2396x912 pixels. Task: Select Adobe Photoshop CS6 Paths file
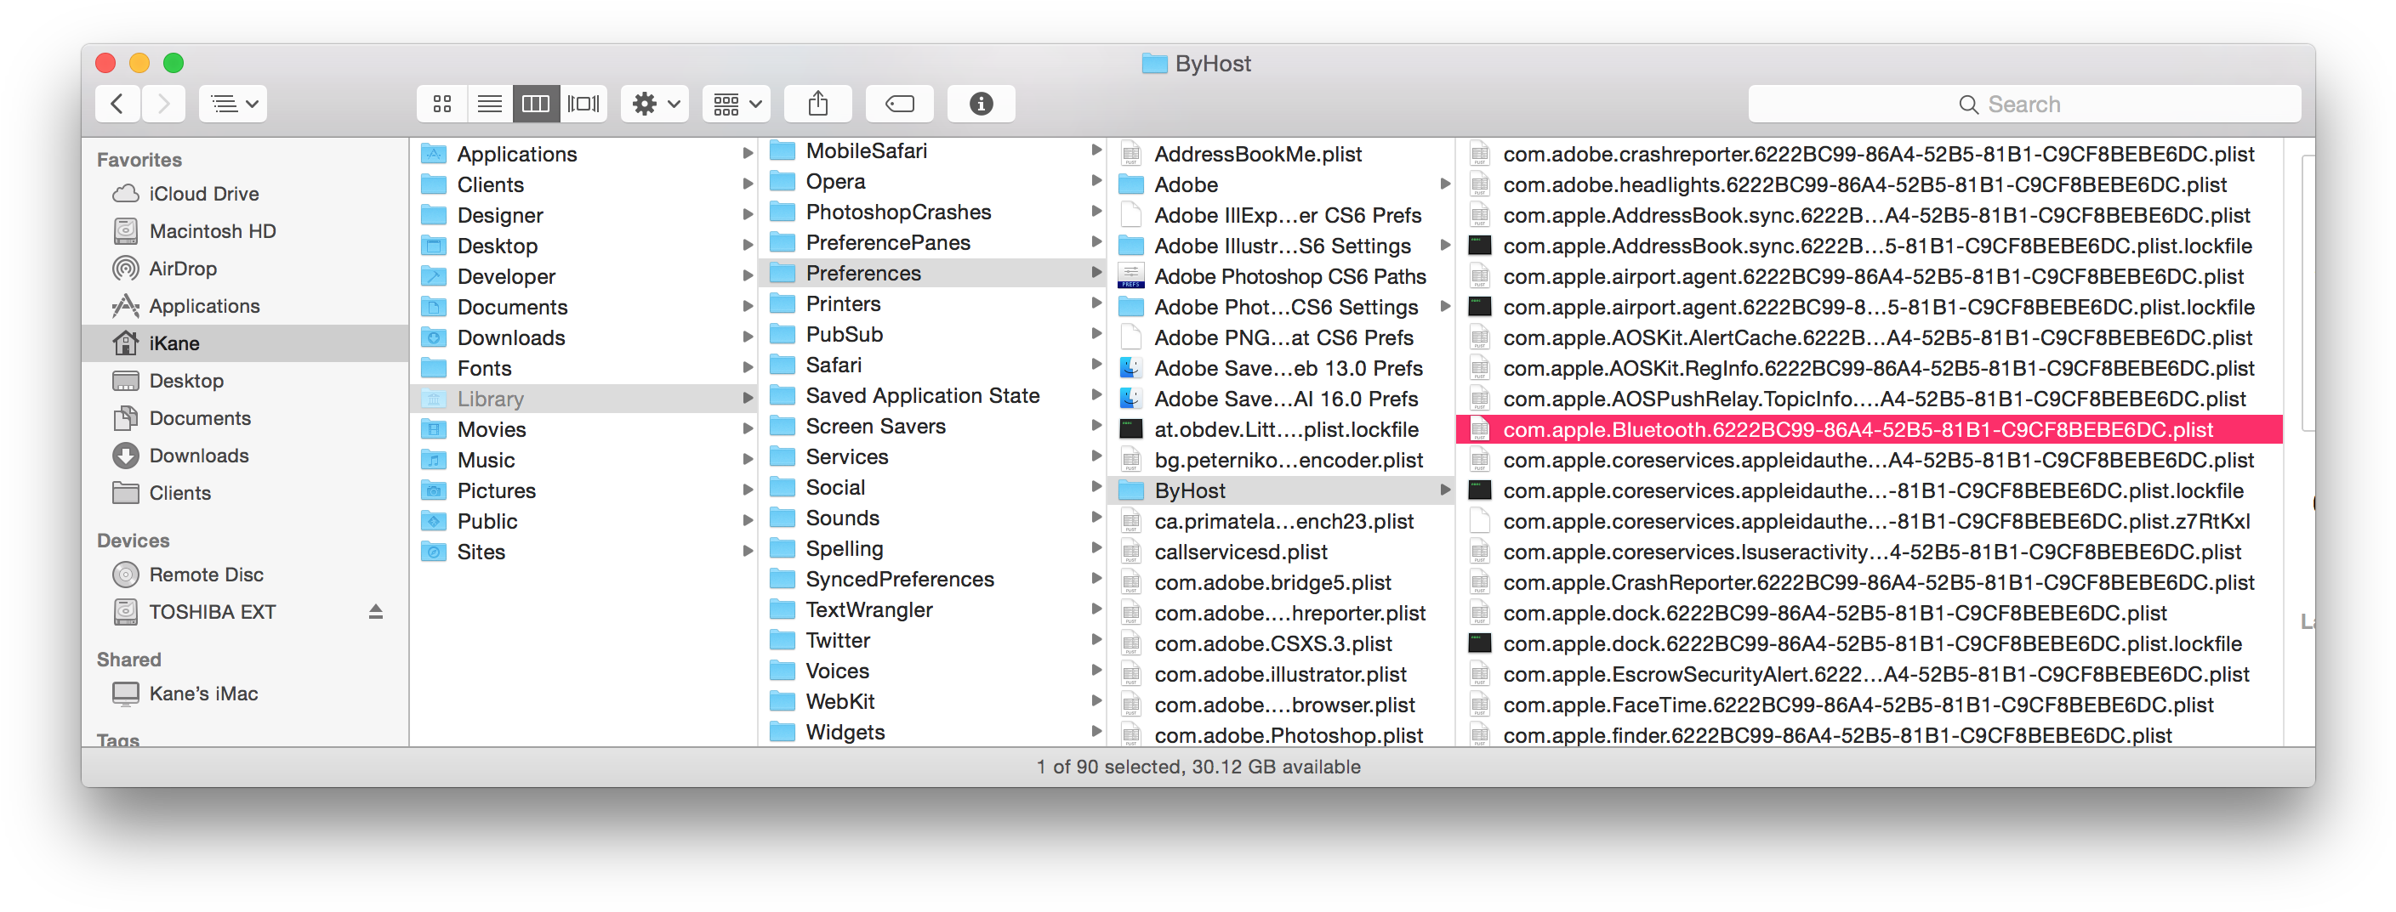click(x=1282, y=276)
